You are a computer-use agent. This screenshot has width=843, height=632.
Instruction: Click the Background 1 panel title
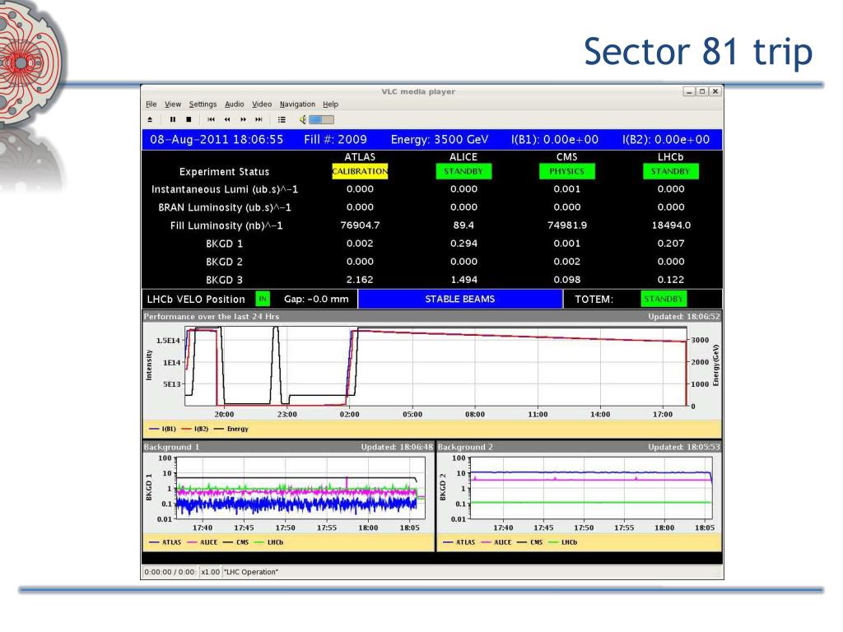(171, 447)
